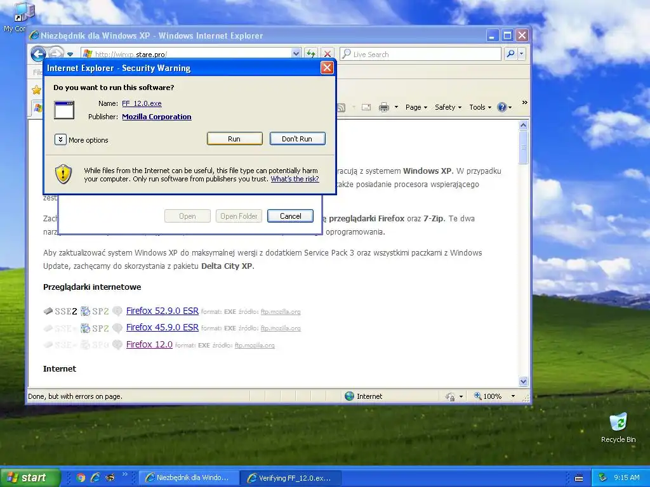Expand Quick Launch overflow chevron
Viewport: 650px width, 487px height.
pos(125,474)
